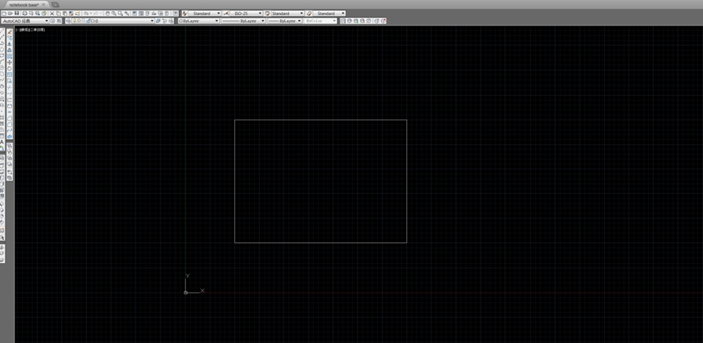
Task: Select the Pan hand tool
Action: (108, 13)
